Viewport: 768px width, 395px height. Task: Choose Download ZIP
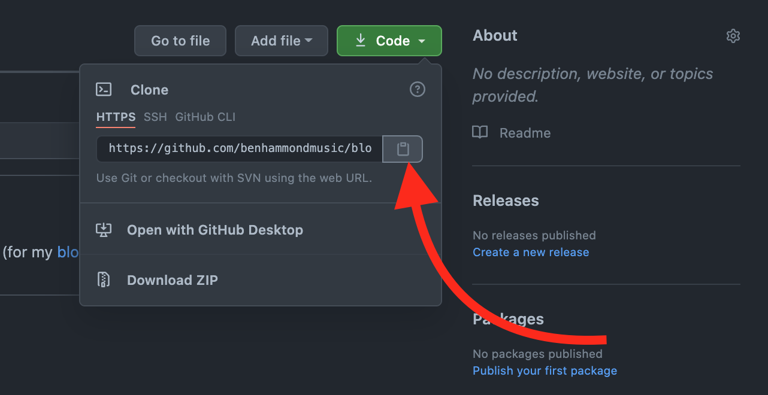(x=261, y=280)
